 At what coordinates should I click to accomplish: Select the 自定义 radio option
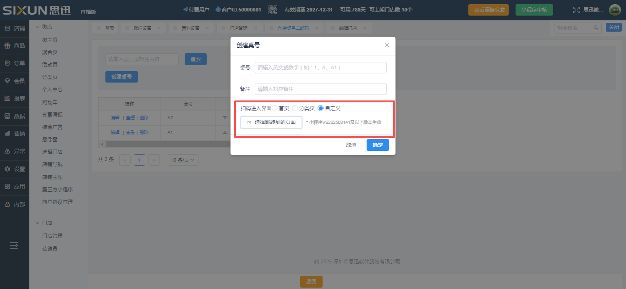[x=321, y=108]
